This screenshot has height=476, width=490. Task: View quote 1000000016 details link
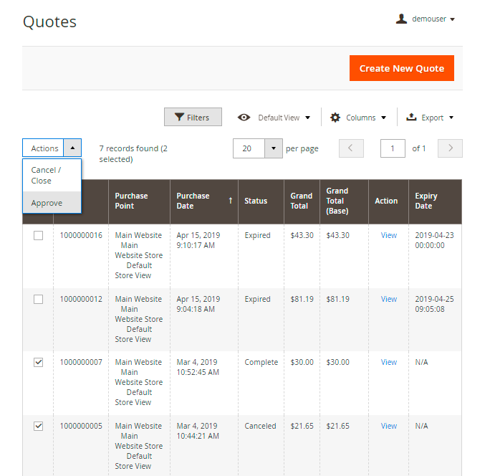[389, 235]
